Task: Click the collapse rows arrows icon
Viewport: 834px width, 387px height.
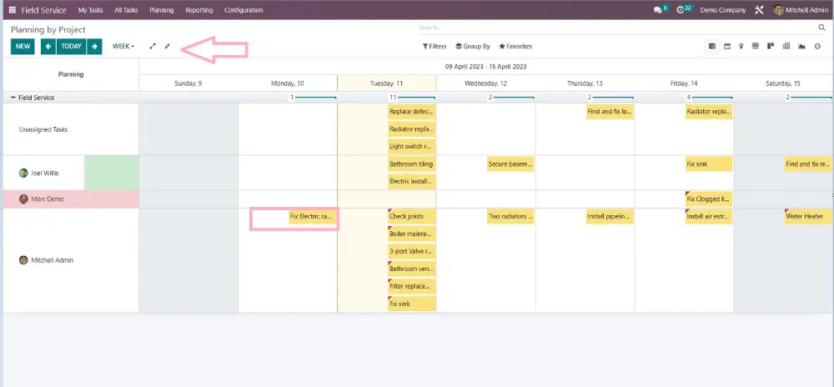Action: tap(167, 47)
